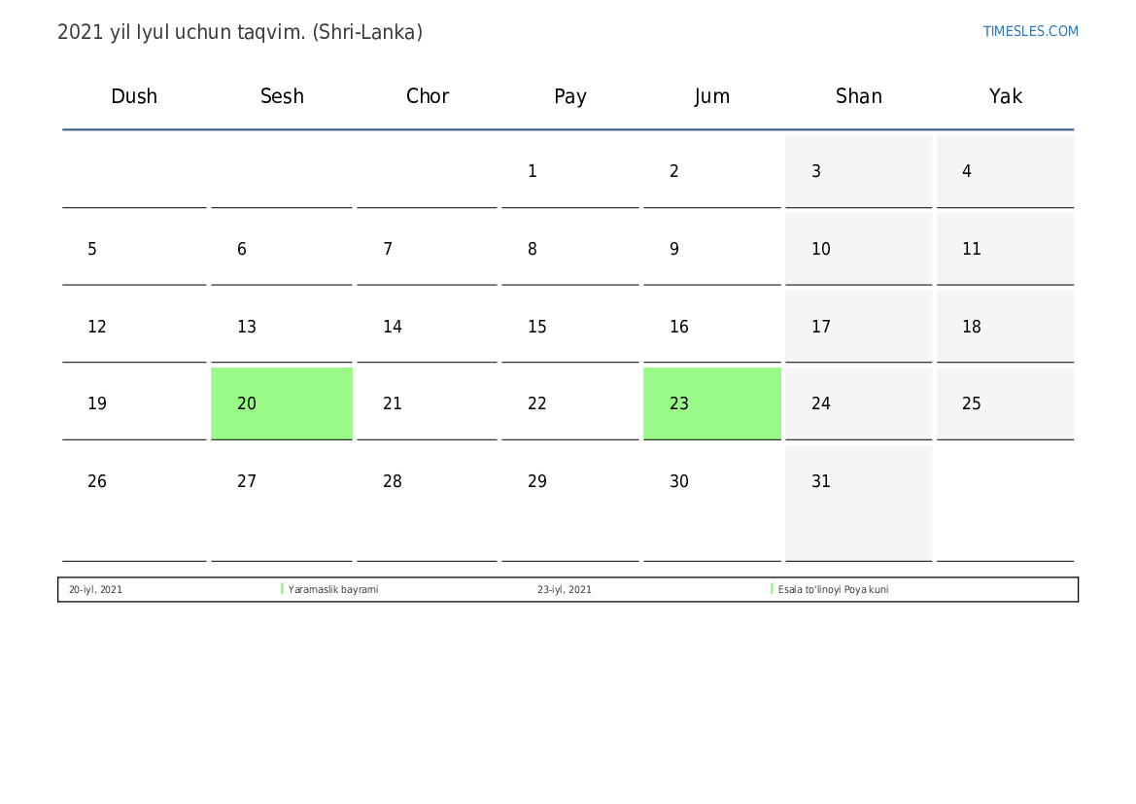
Task: Select day 15 in the calendar
Action: pos(570,327)
